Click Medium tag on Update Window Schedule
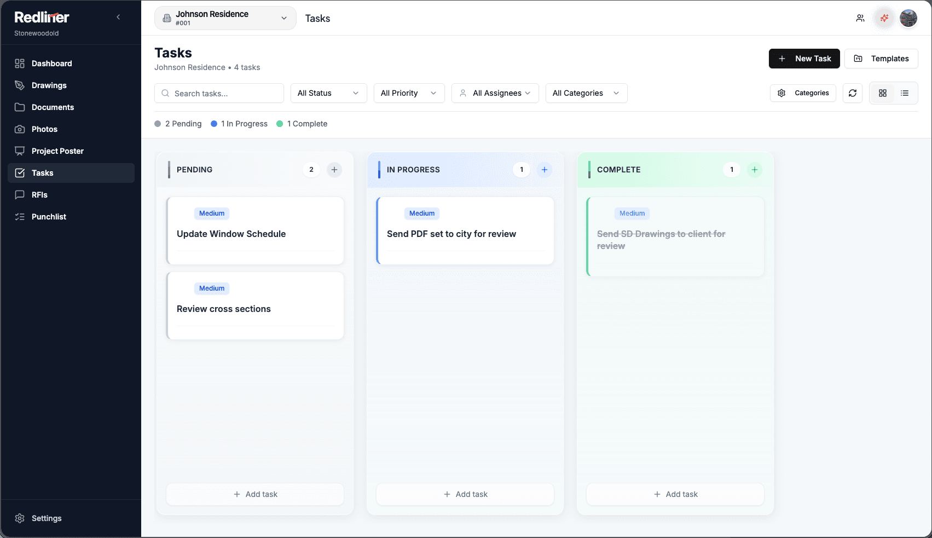Screen dimensions: 932x538 (212, 213)
